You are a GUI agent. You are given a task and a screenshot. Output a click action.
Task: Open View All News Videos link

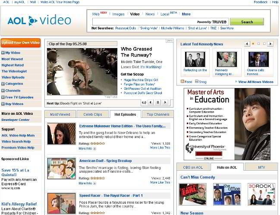(255, 82)
